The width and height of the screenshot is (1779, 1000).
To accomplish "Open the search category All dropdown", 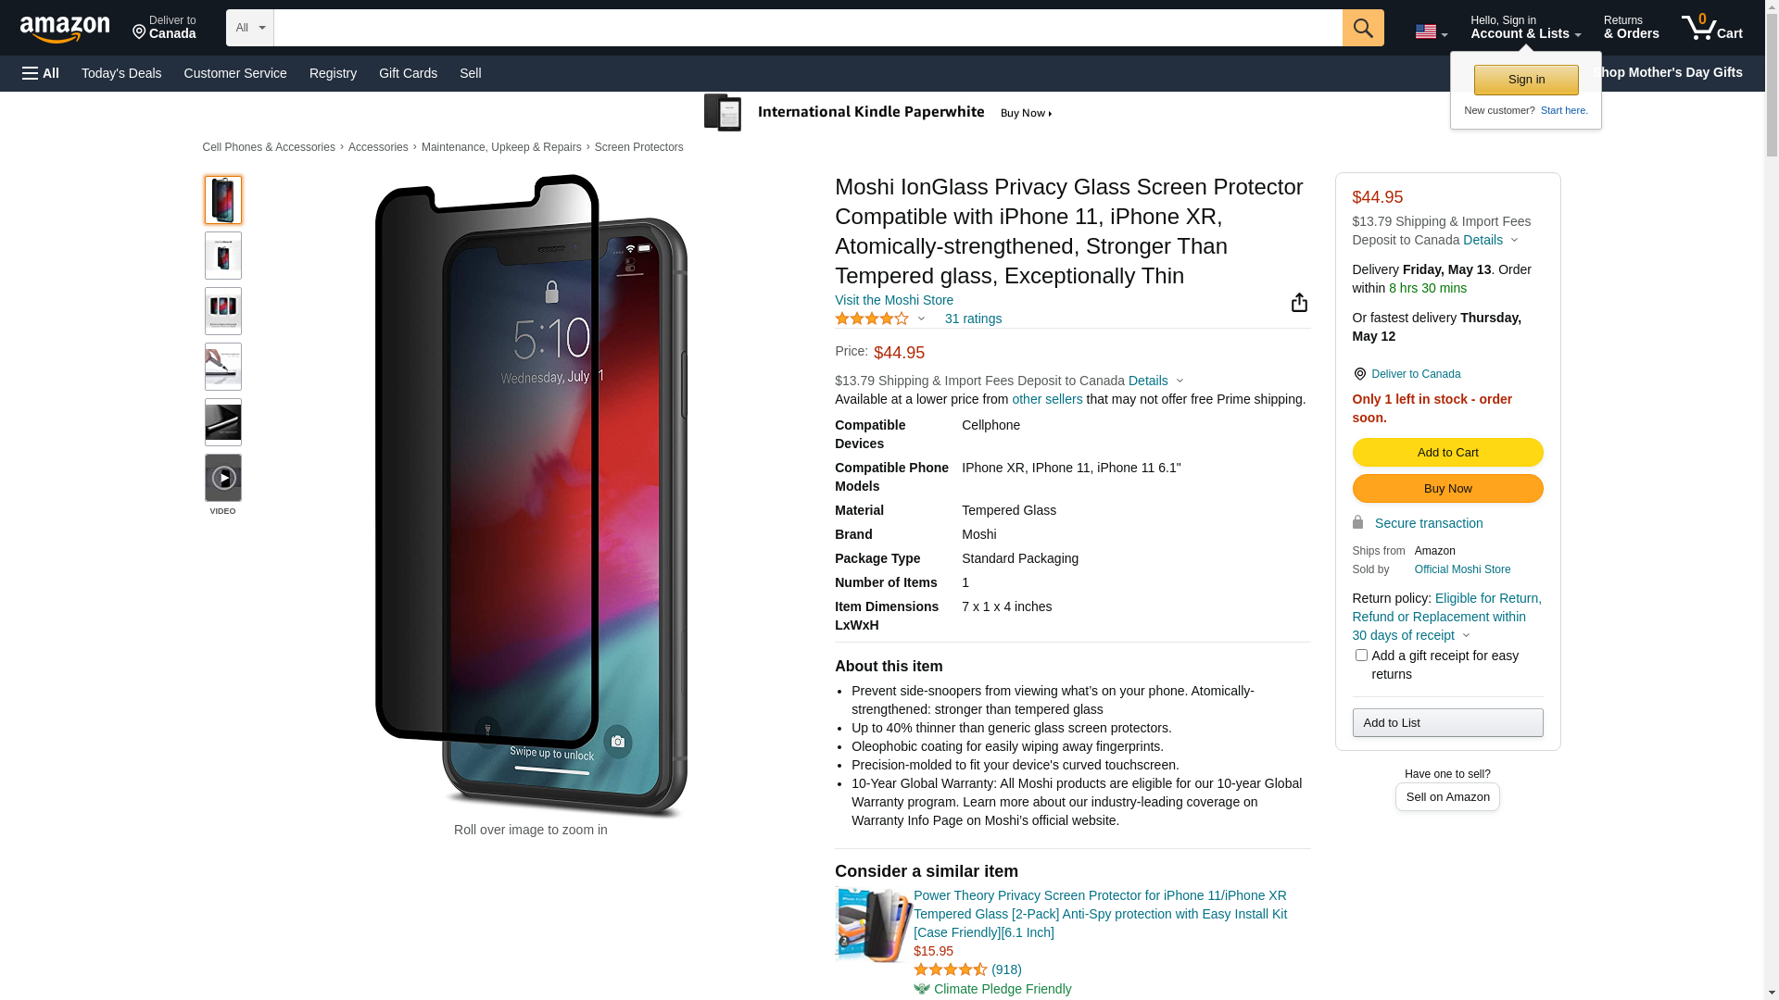I will coord(250,28).
